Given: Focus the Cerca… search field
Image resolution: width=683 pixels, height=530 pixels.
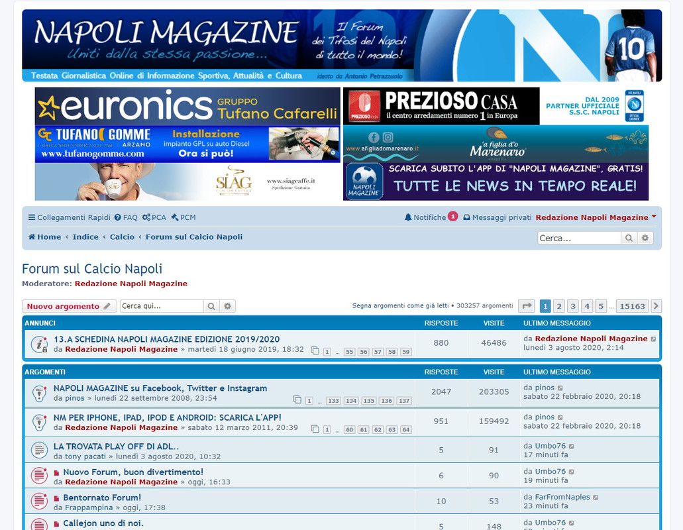Looking at the screenshot, I should click(579, 238).
